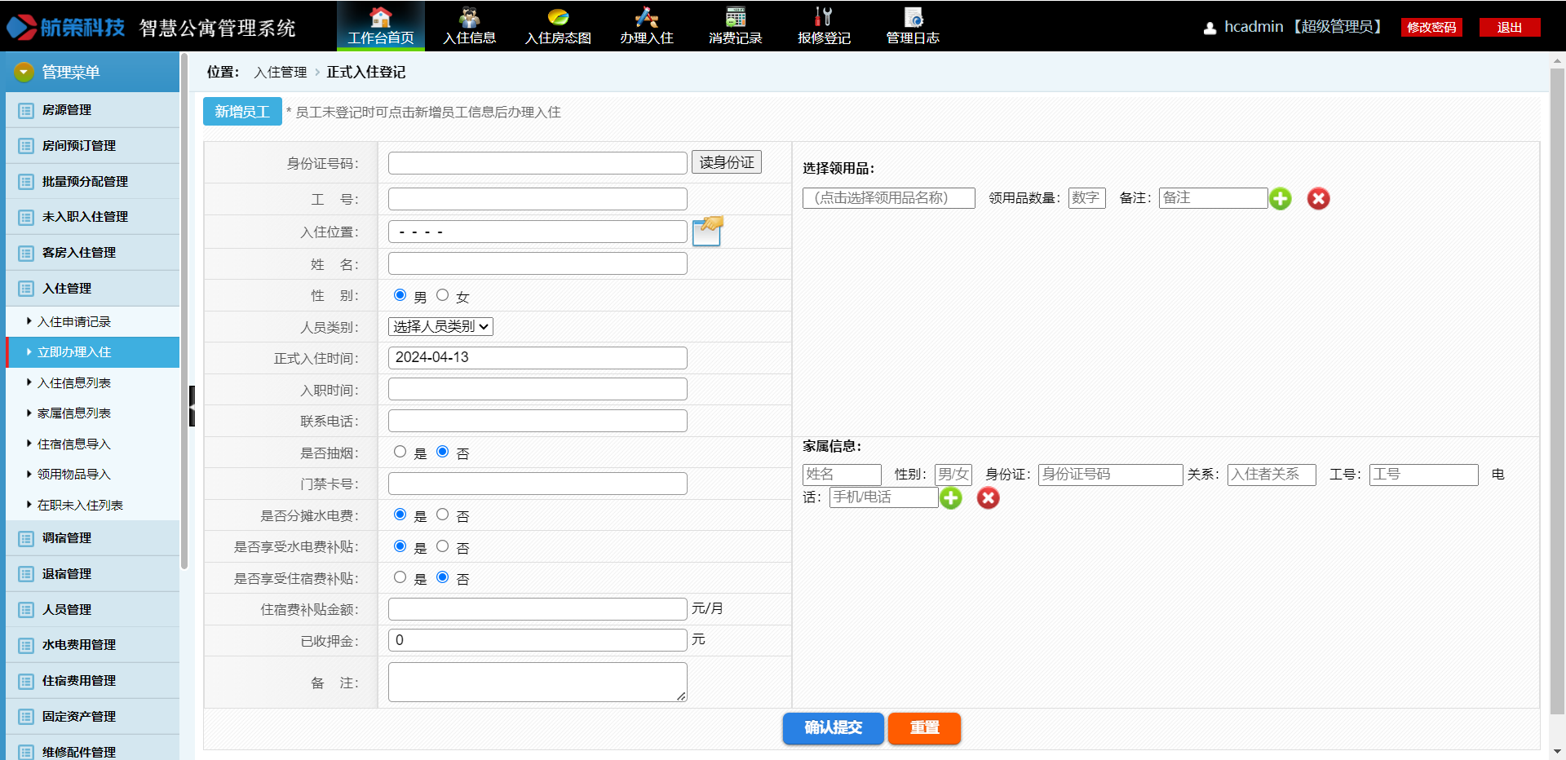Open 管理日志 log icon
Viewport: 1566px width, 760px height.
[x=913, y=18]
